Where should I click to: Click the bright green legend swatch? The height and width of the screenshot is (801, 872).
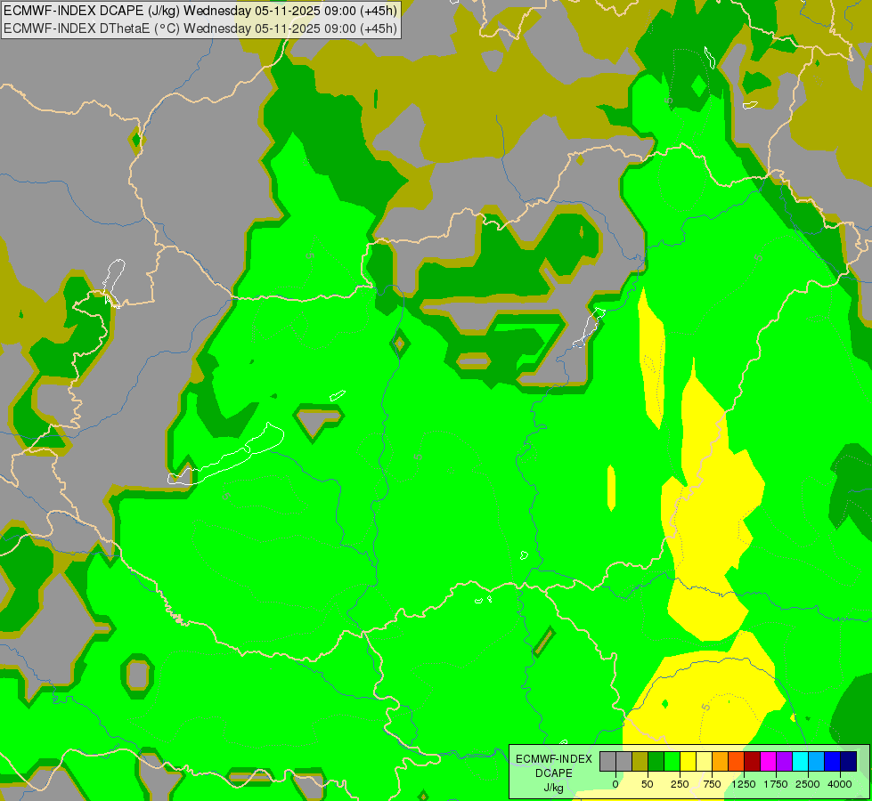672,761
